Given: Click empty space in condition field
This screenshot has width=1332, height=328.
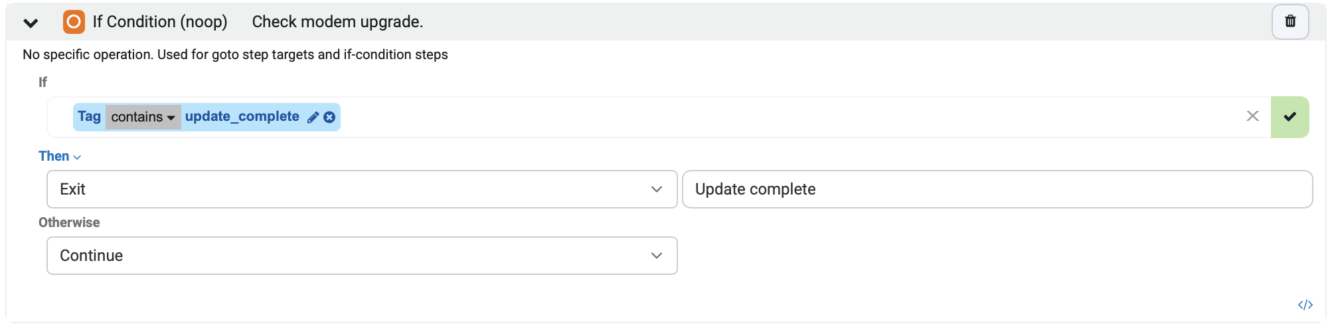Looking at the screenshot, I should [790, 117].
